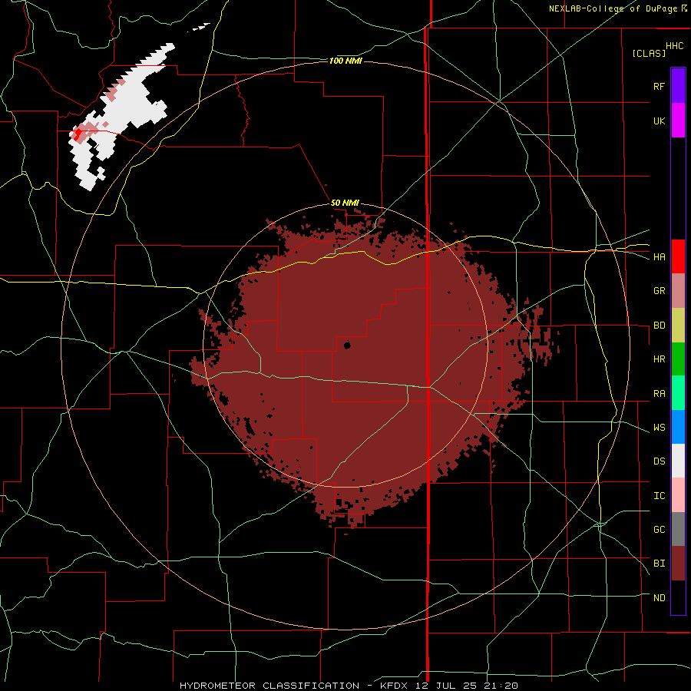Click the 50 NMI range ring label

click(x=345, y=203)
